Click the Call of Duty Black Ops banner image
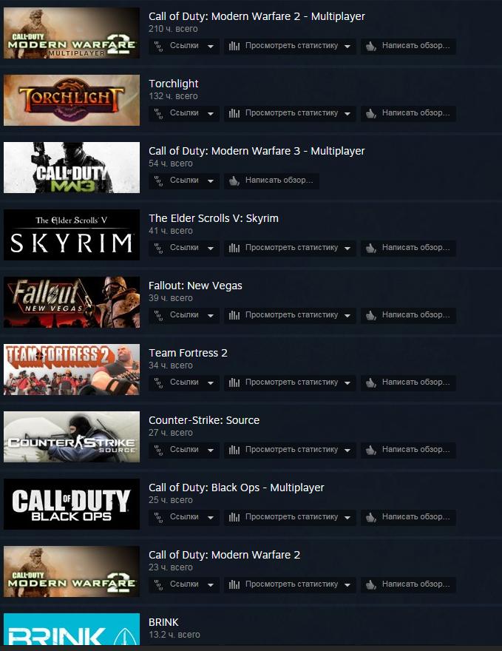Image resolution: width=502 pixels, height=651 pixels. click(72, 504)
